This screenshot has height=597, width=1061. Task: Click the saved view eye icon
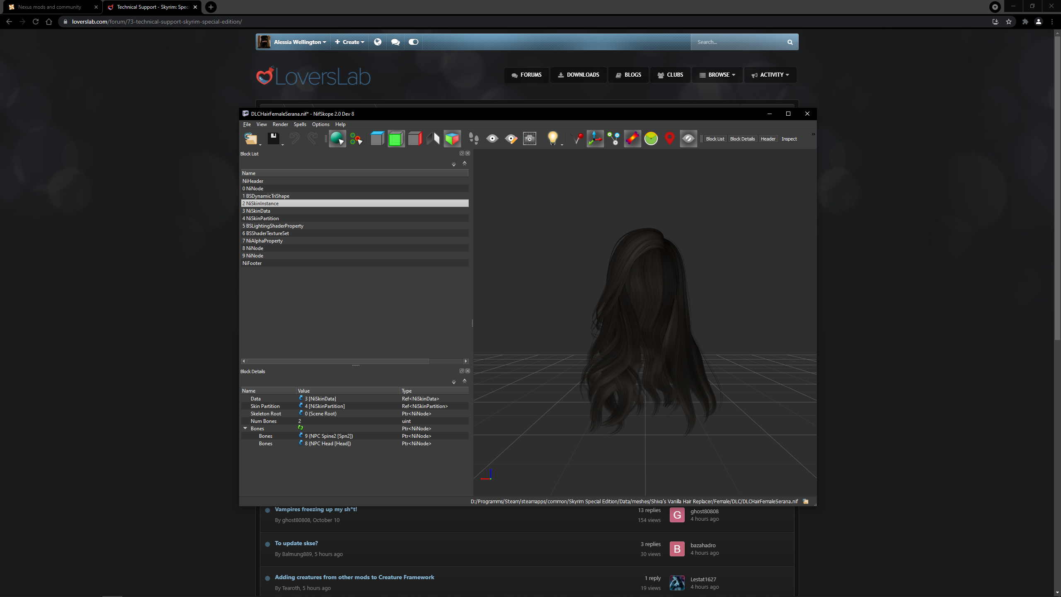(492, 138)
